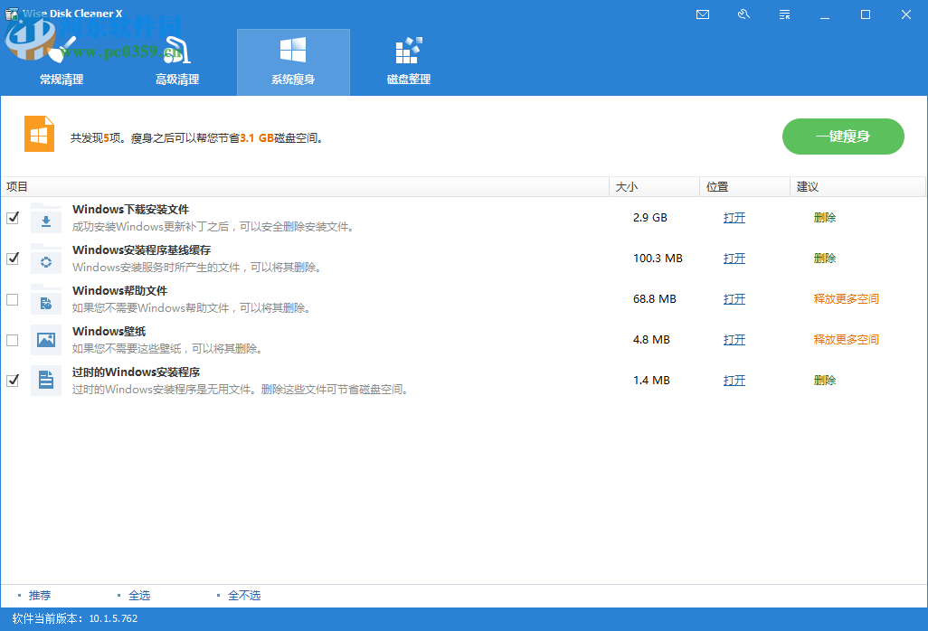The width and height of the screenshot is (928, 631).
Task: Uncheck the 过时的Windows安装程序 checkbox
Action: pyautogui.click(x=13, y=381)
